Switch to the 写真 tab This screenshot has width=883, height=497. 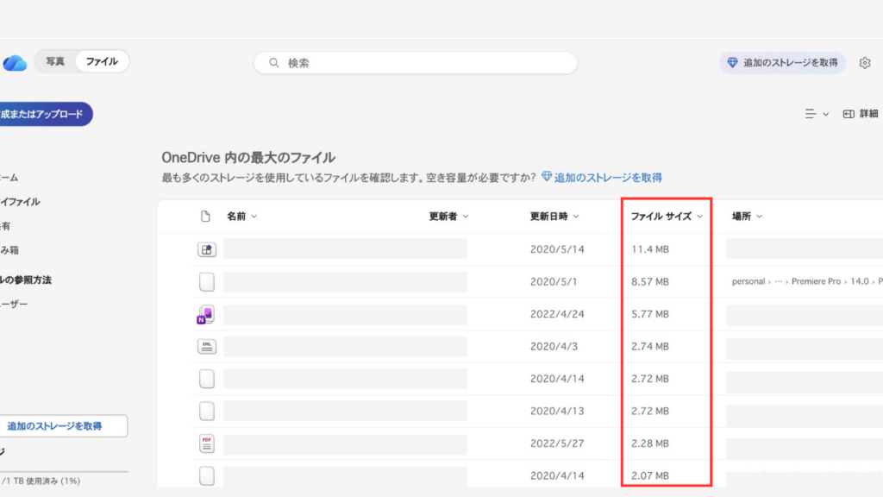coord(55,61)
